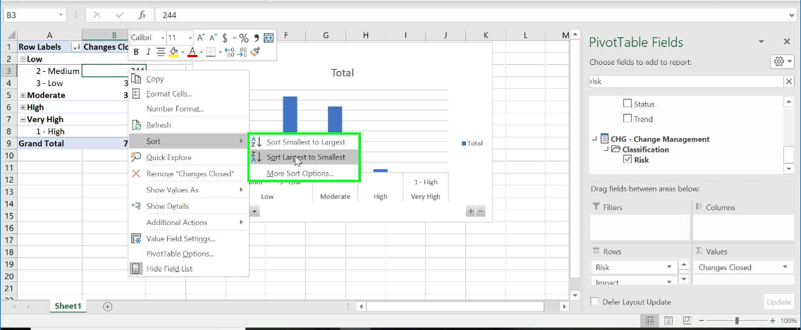The width and height of the screenshot is (801, 330).
Task: Apply Comma Style from mini toolbar
Action: pyautogui.click(x=257, y=38)
